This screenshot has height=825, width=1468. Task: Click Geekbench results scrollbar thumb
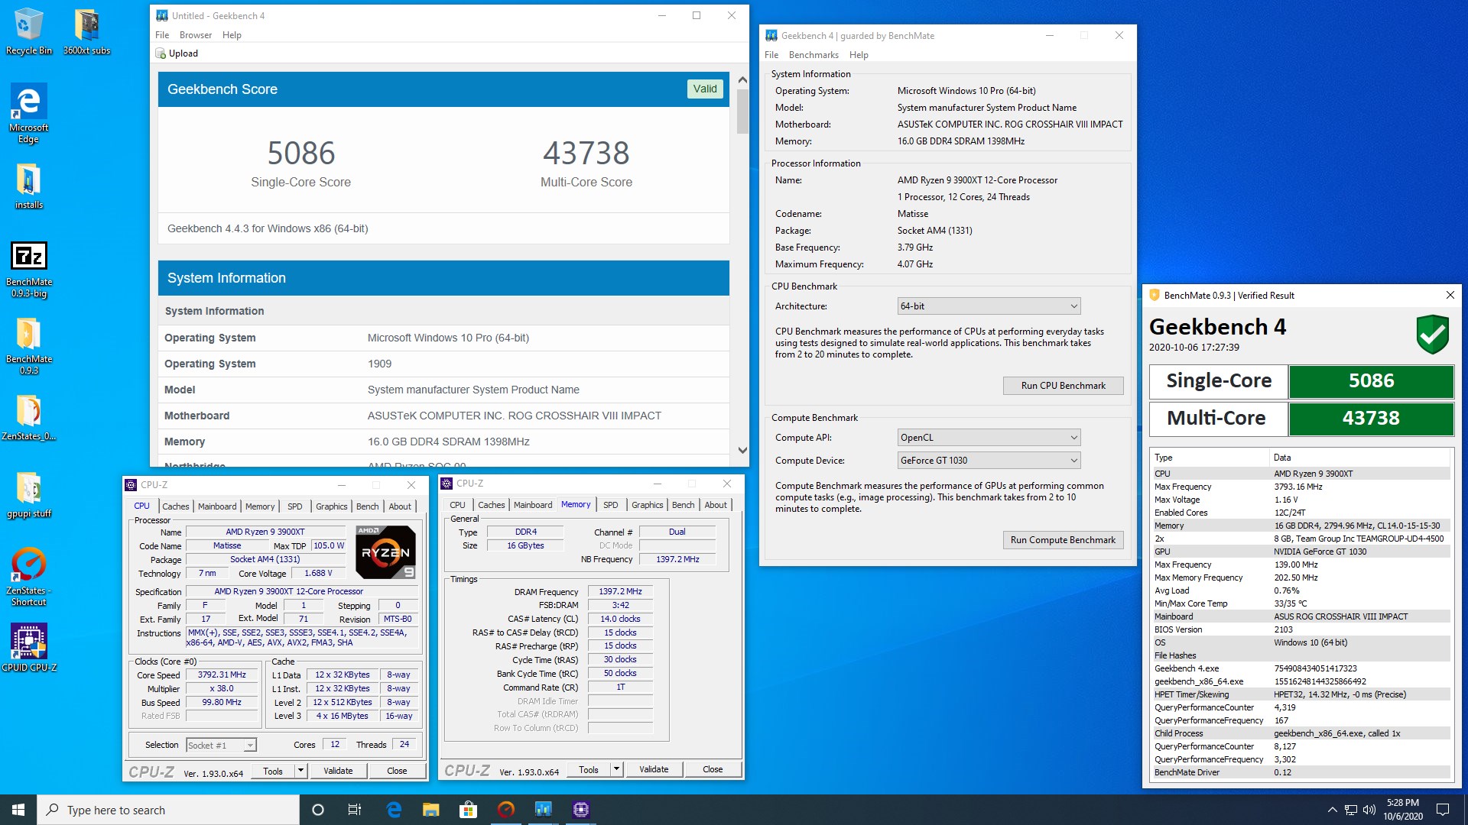pos(742,112)
